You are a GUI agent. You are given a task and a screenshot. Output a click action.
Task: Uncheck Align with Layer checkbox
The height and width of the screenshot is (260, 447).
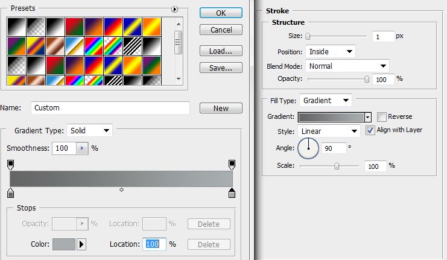370,130
